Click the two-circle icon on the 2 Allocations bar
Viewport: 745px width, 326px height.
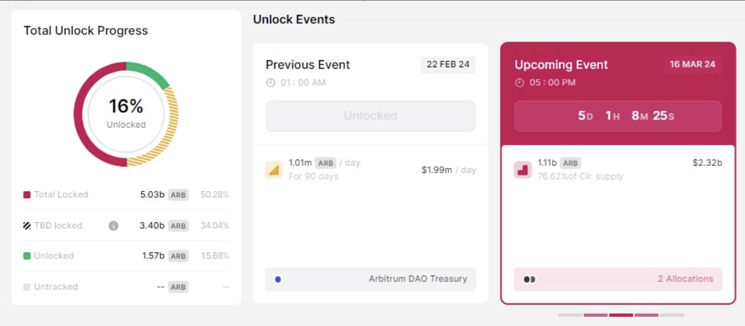tap(529, 279)
